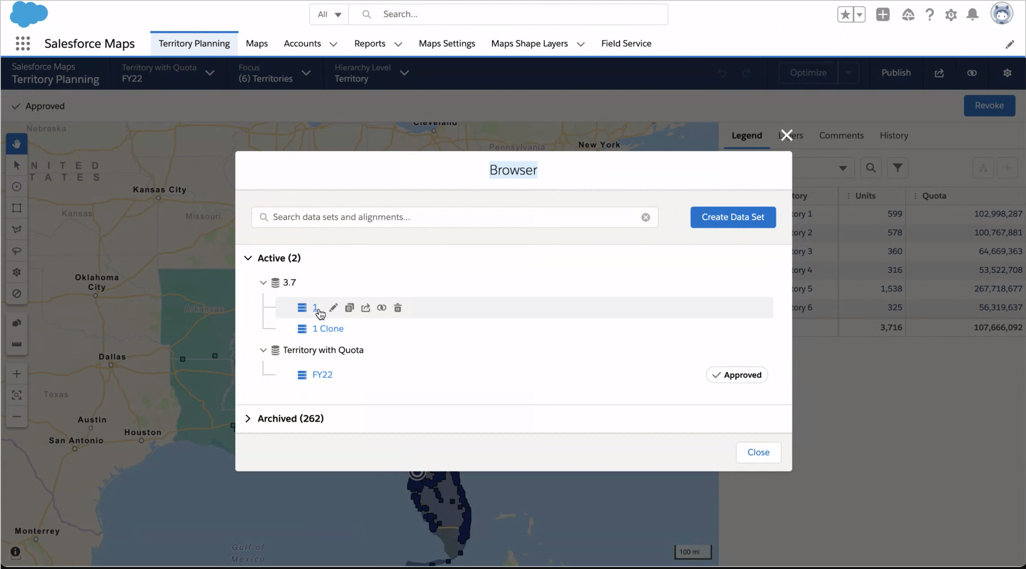Open the Maps Shape Layers dropdown chevron
The height and width of the screenshot is (569, 1026).
pyautogui.click(x=581, y=44)
